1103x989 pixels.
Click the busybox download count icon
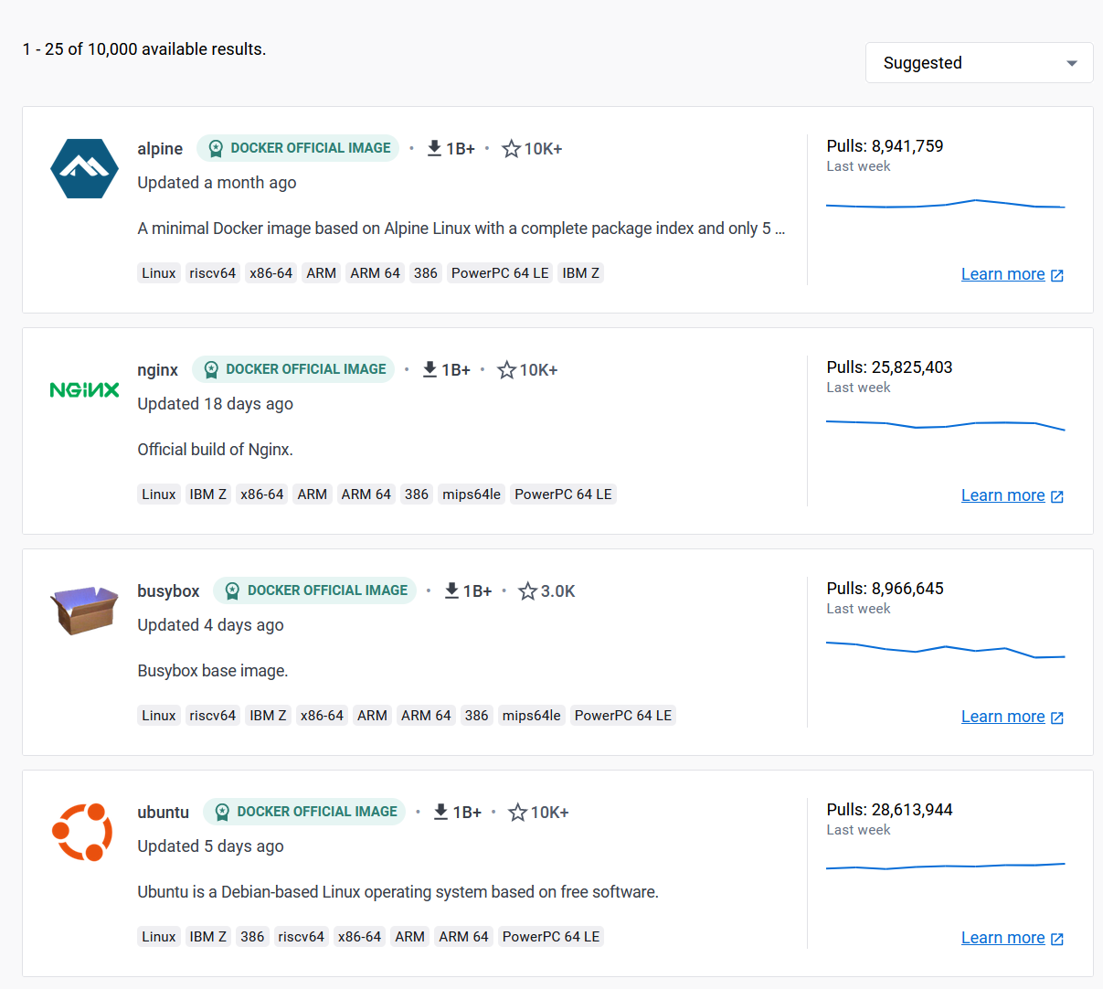(451, 590)
